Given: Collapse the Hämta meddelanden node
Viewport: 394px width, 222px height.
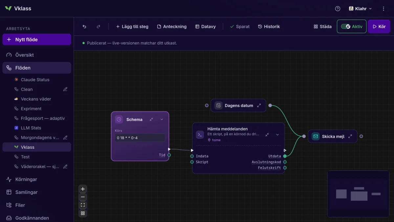Looking at the screenshot, I should click(x=267, y=135).
